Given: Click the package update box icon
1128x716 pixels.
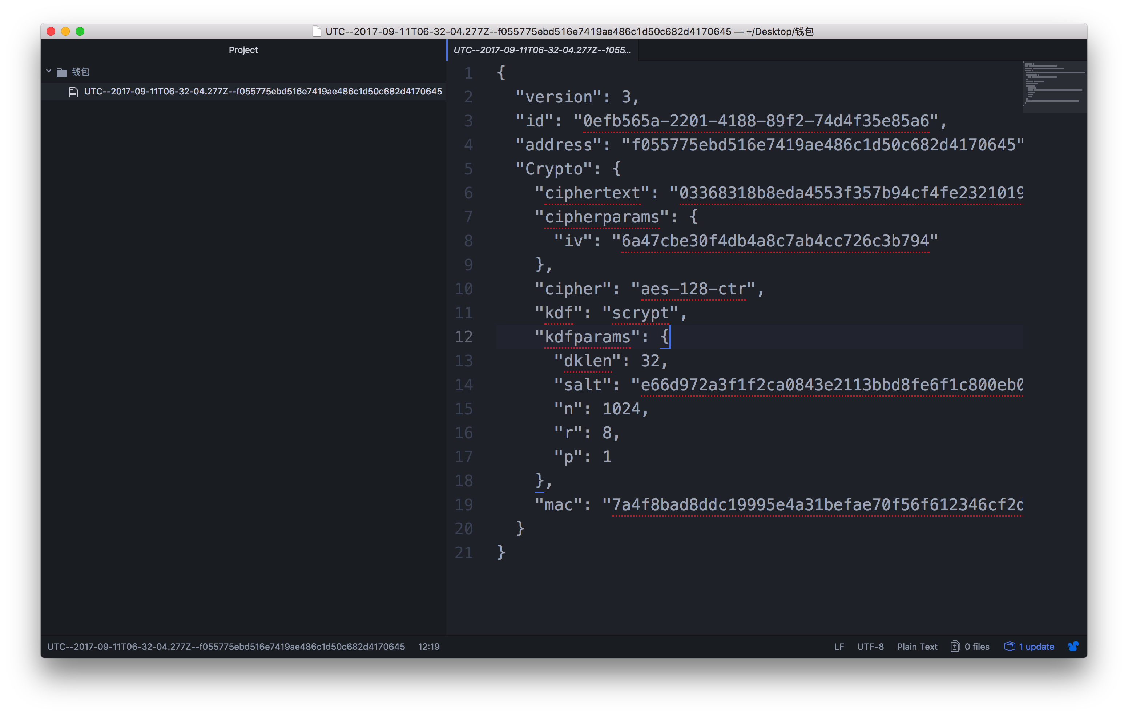Looking at the screenshot, I should 1010,647.
